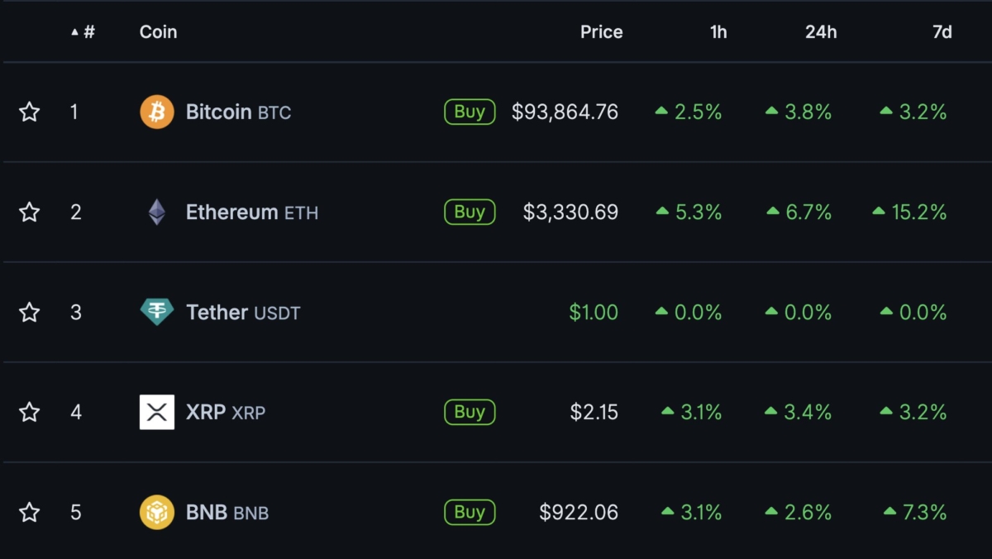This screenshot has height=559, width=992.
Task: Sort the table by the Price column
Action: coord(601,31)
